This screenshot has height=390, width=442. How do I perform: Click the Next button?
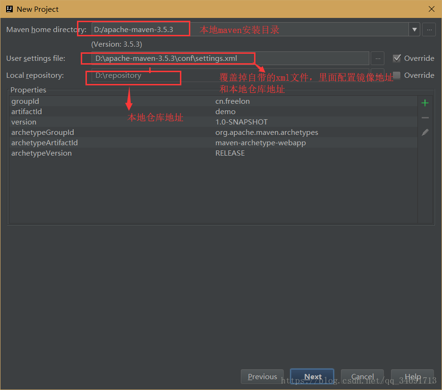click(312, 376)
